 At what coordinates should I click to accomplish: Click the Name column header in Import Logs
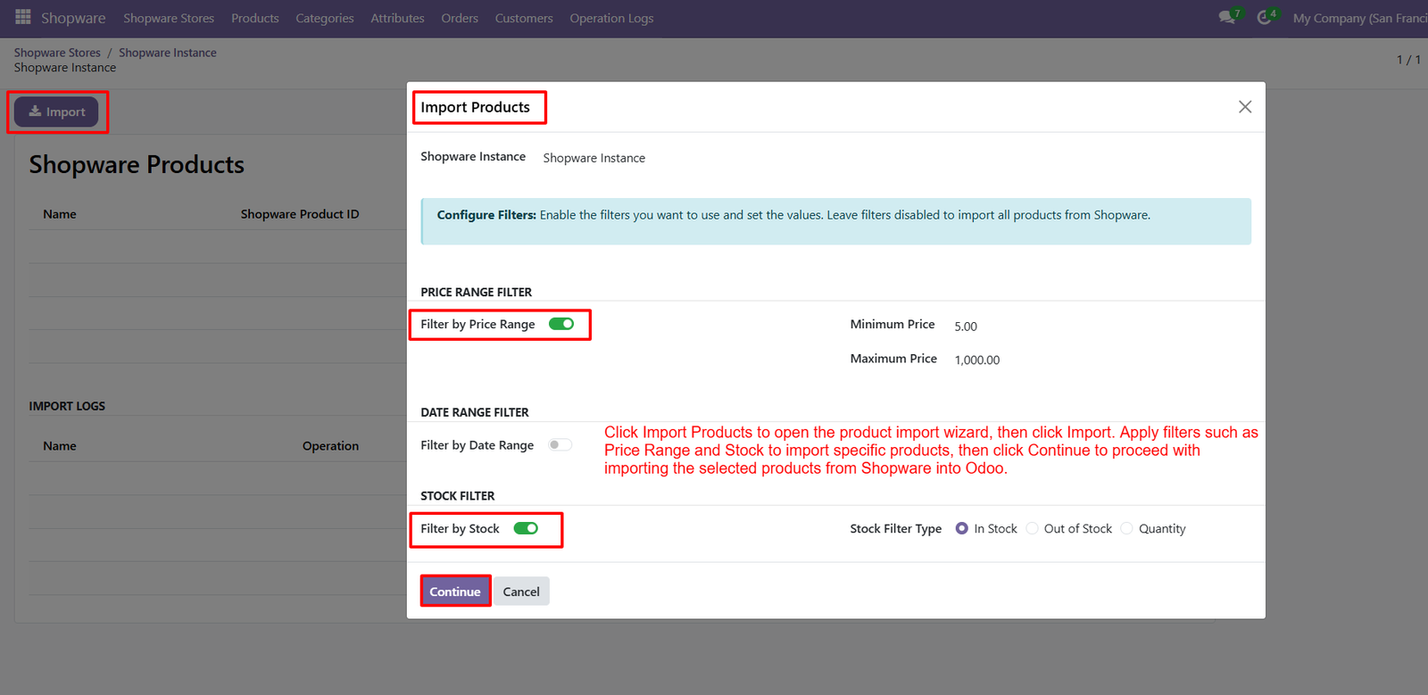click(60, 446)
